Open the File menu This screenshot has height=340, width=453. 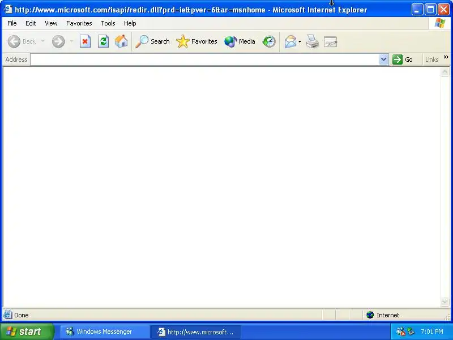tap(12, 23)
